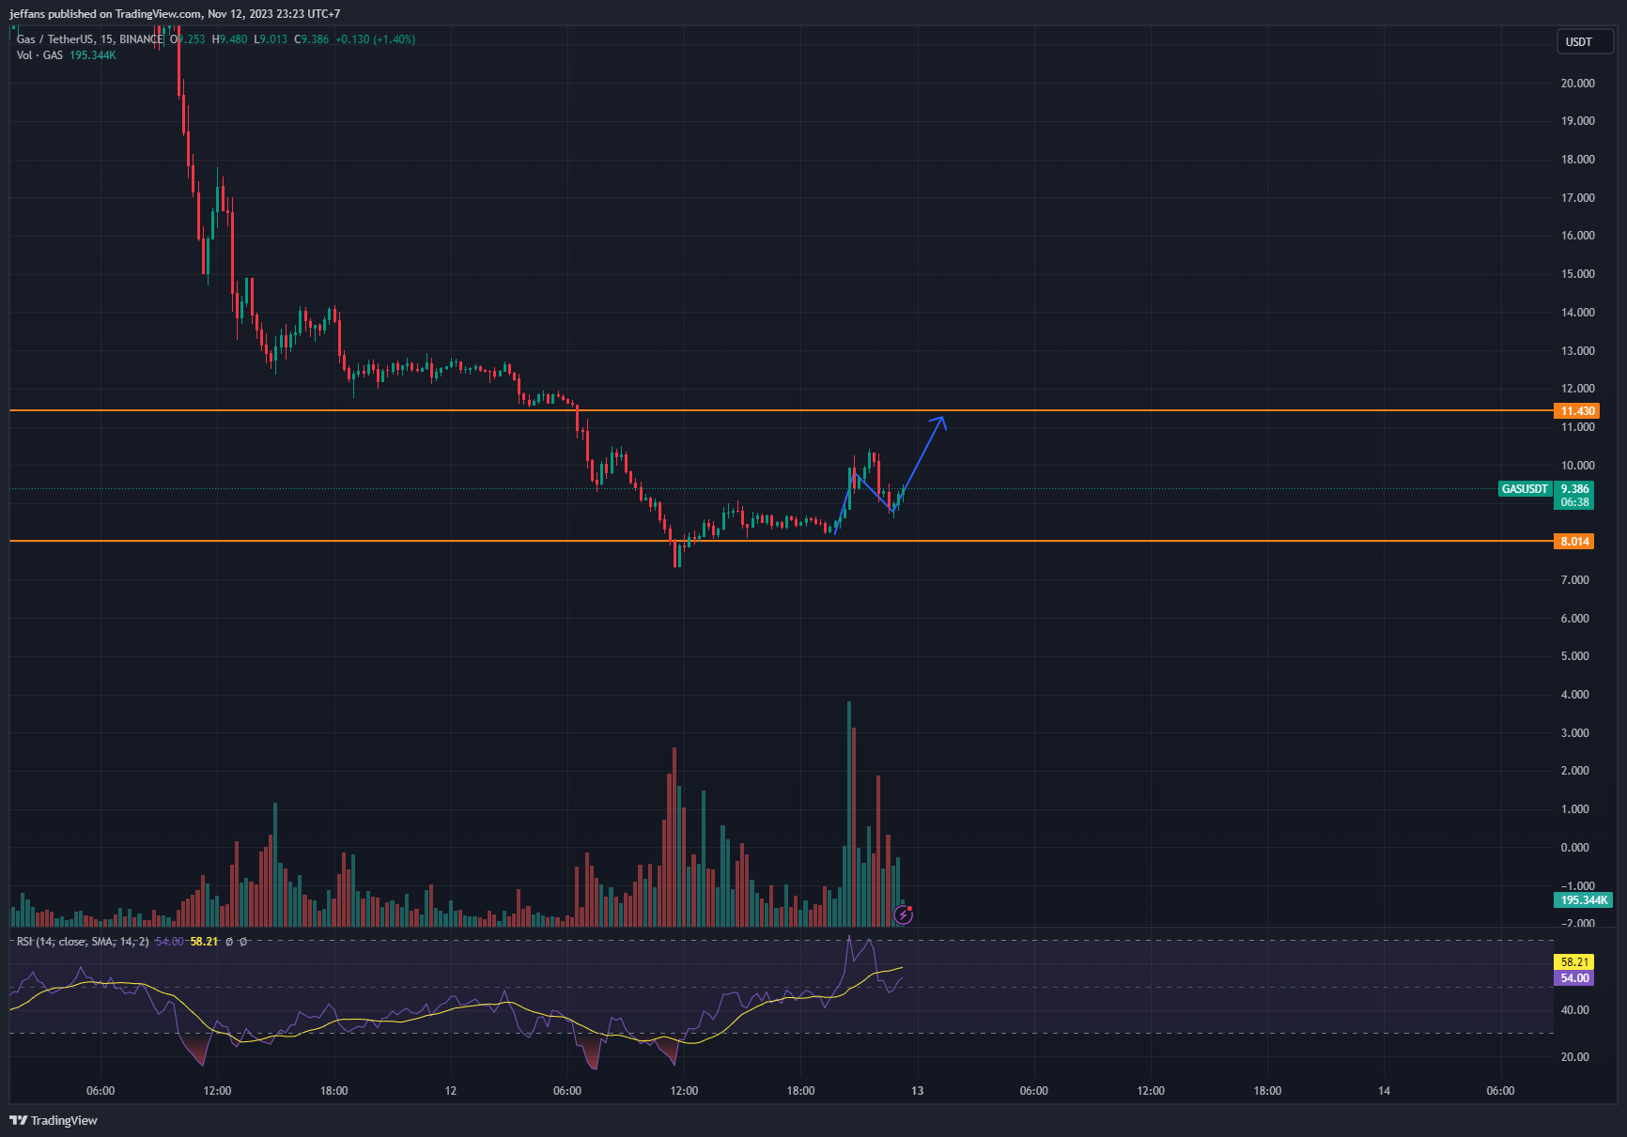Click the 13.000 price axis label
1627x1137 pixels.
coord(1578,351)
